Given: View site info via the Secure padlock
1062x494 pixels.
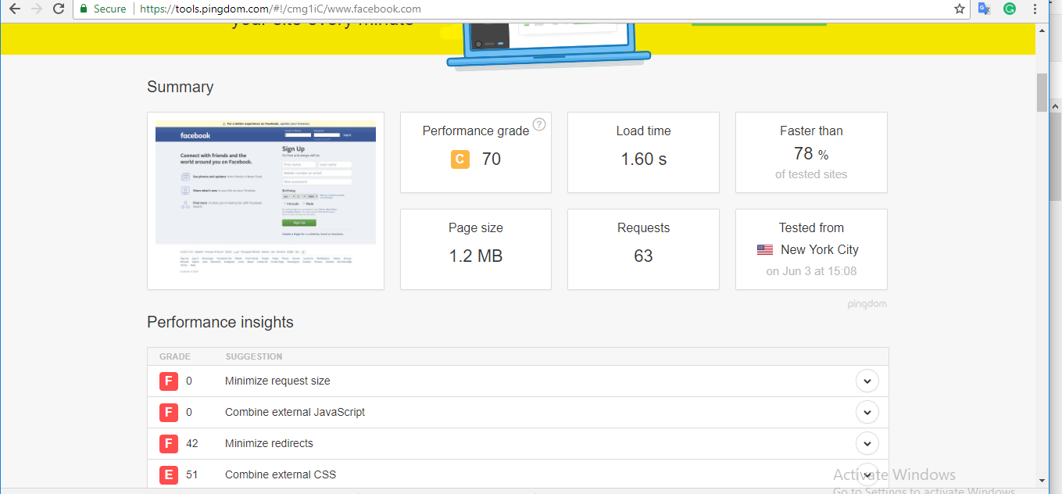Looking at the screenshot, I should click(103, 9).
